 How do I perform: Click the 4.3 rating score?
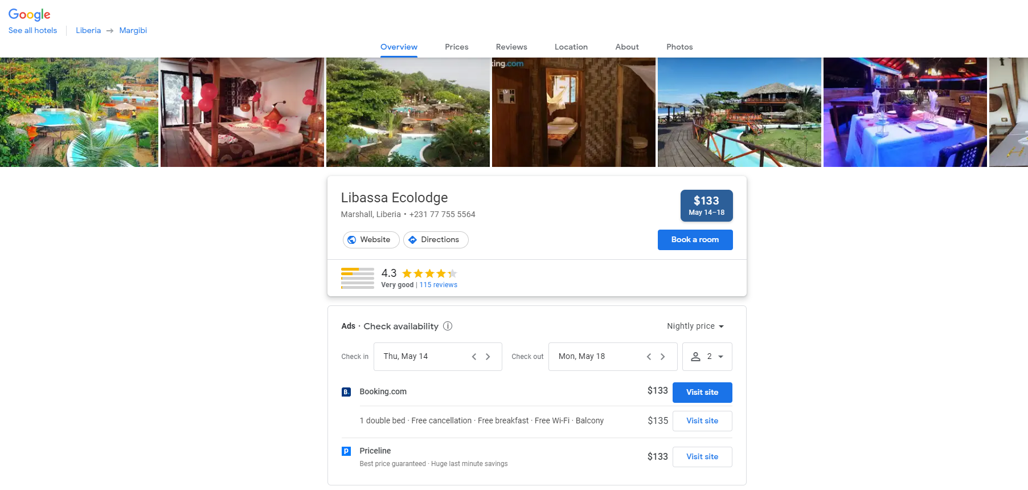tap(389, 273)
